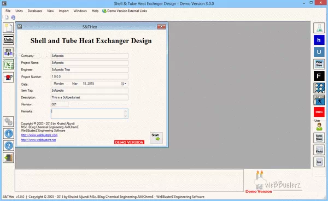Click the blue question mark help icon

(x=8, y=146)
